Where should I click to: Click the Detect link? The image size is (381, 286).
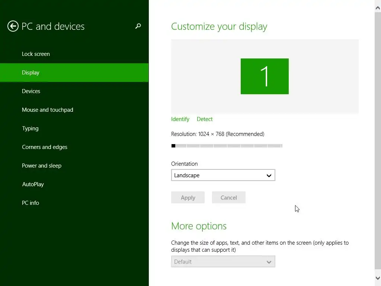point(205,119)
